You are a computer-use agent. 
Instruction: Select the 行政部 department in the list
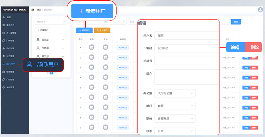point(45,40)
